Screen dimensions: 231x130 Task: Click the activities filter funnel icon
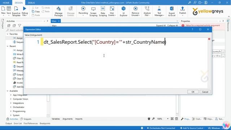coord(19,26)
